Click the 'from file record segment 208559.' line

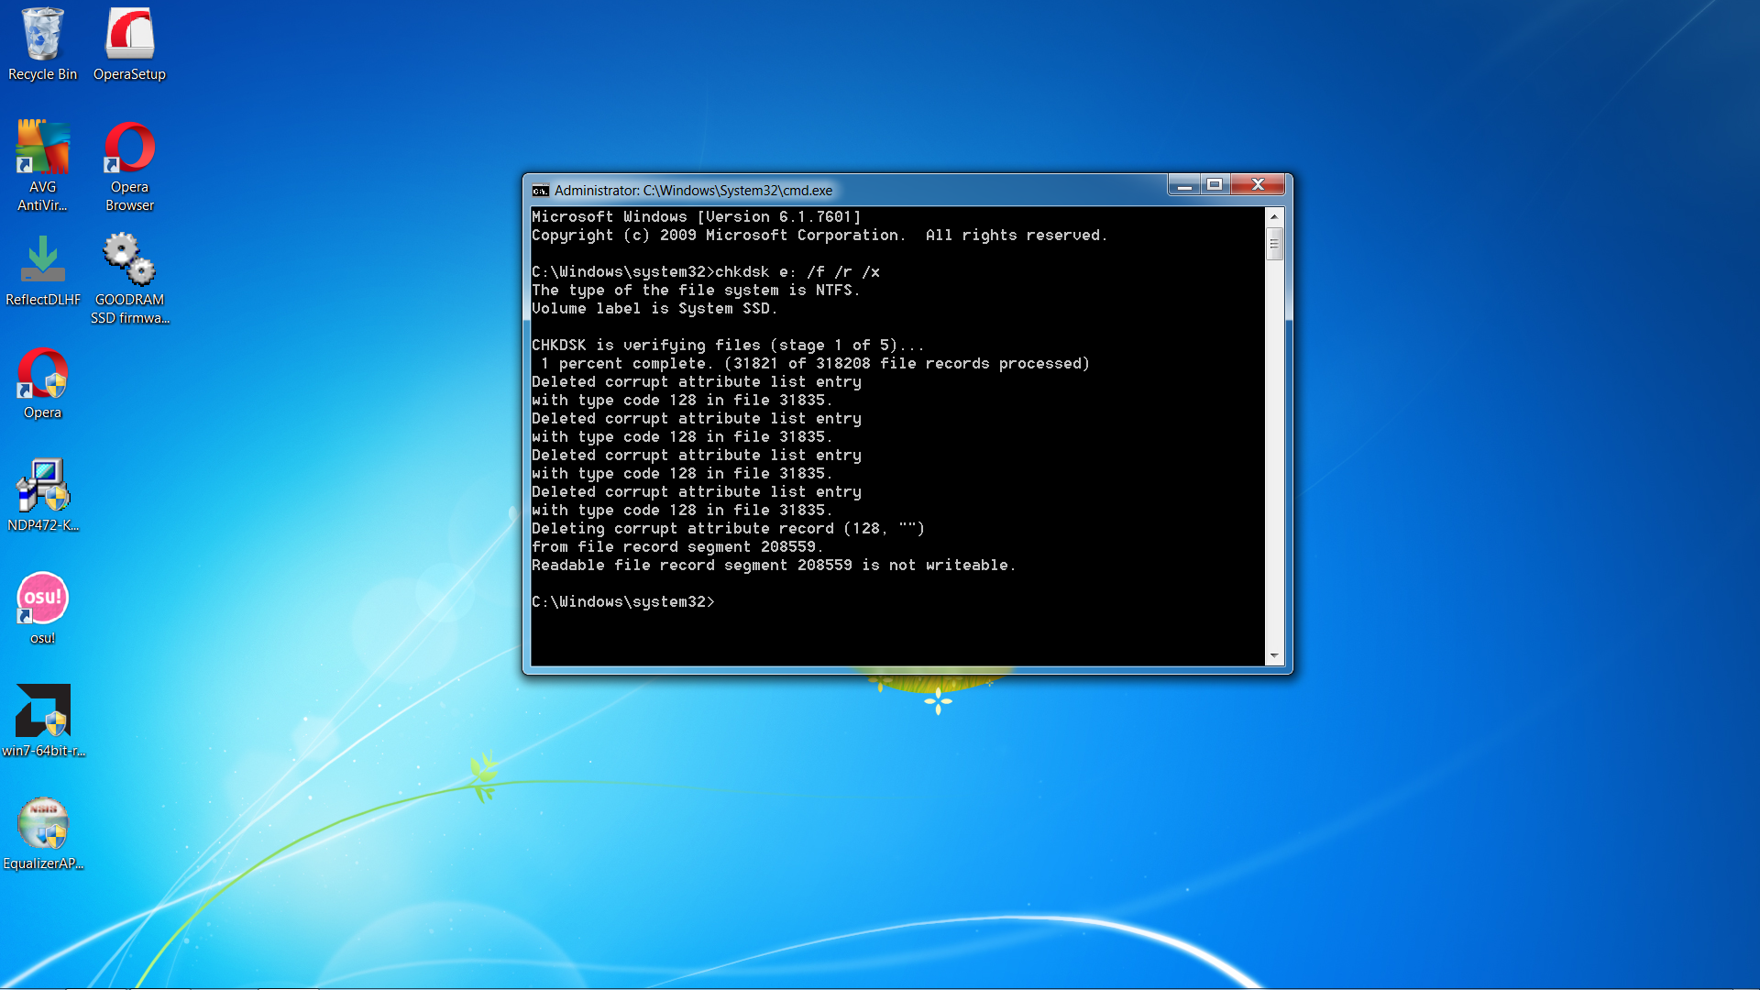coord(677,547)
